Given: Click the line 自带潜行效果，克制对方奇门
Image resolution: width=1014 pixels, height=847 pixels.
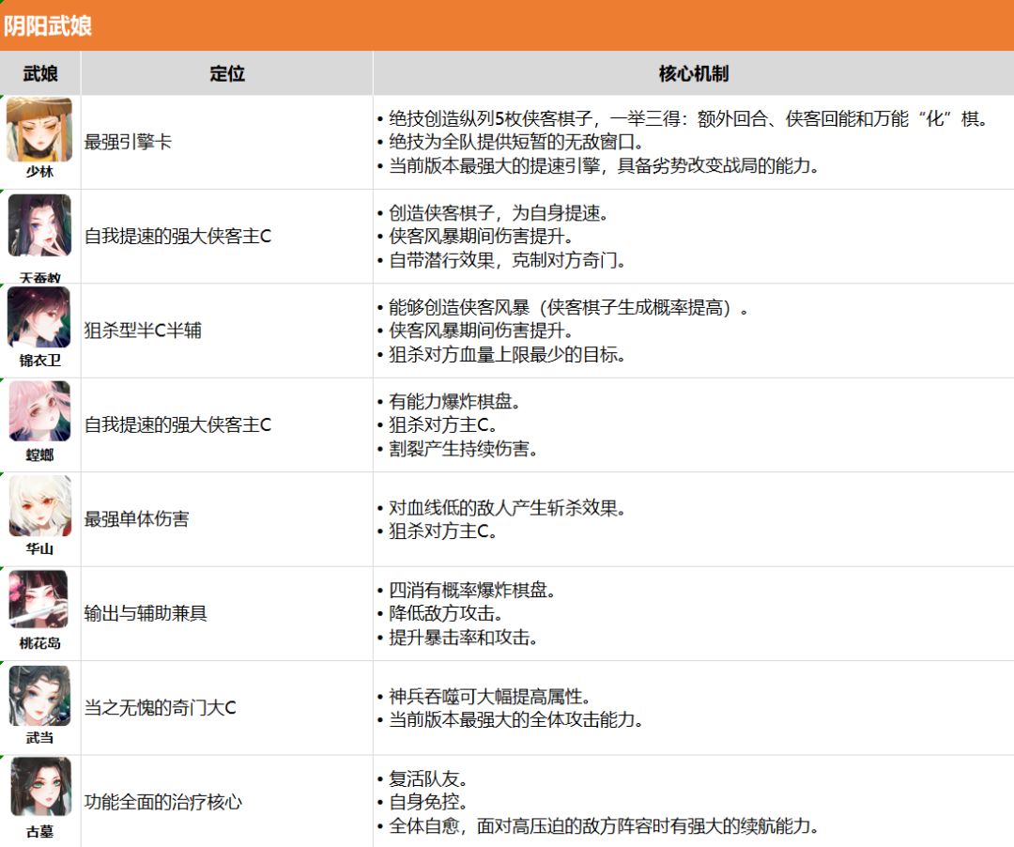Looking at the screenshot, I should [x=501, y=260].
